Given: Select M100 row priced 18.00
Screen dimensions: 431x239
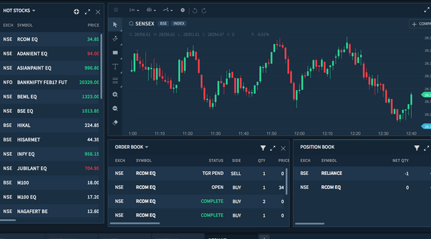Looking at the screenshot, I should [x=49, y=183].
